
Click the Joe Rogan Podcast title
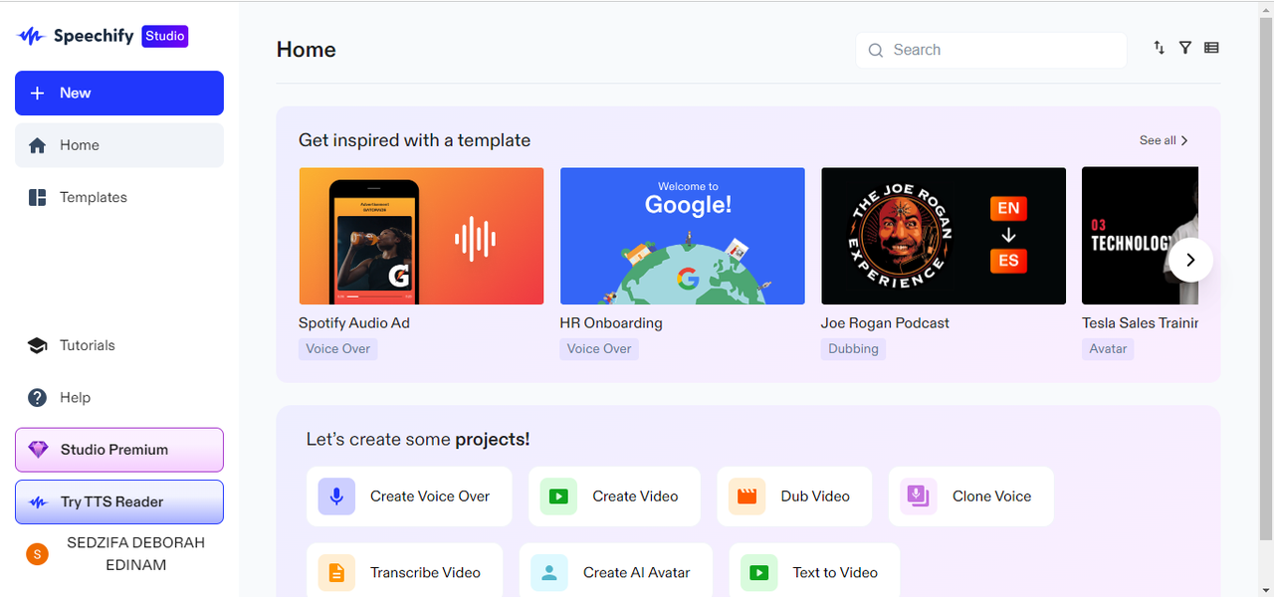885,322
